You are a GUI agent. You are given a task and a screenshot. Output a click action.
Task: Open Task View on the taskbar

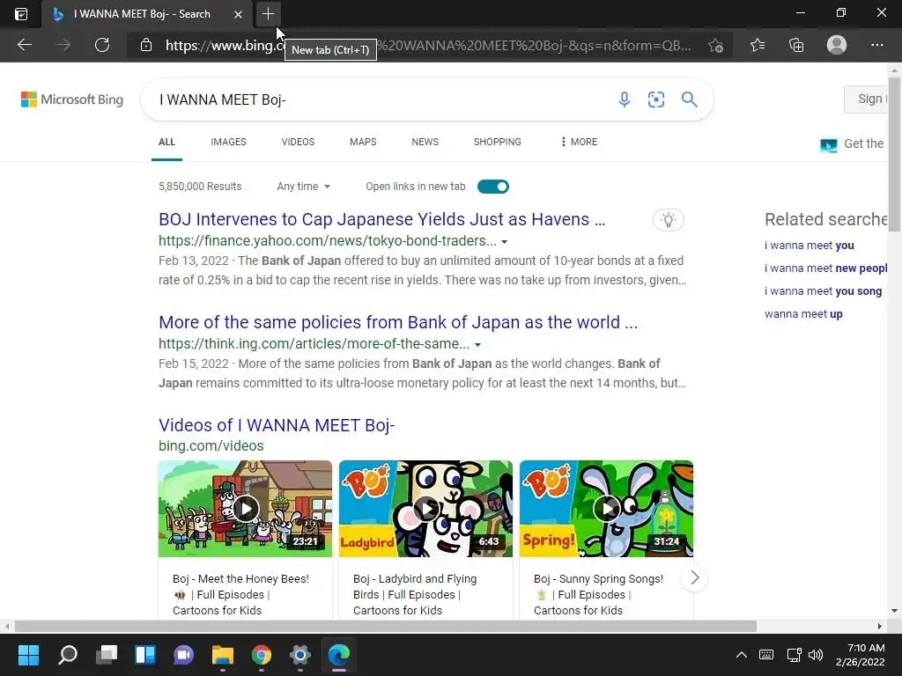pyautogui.click(x=107, y=655)
